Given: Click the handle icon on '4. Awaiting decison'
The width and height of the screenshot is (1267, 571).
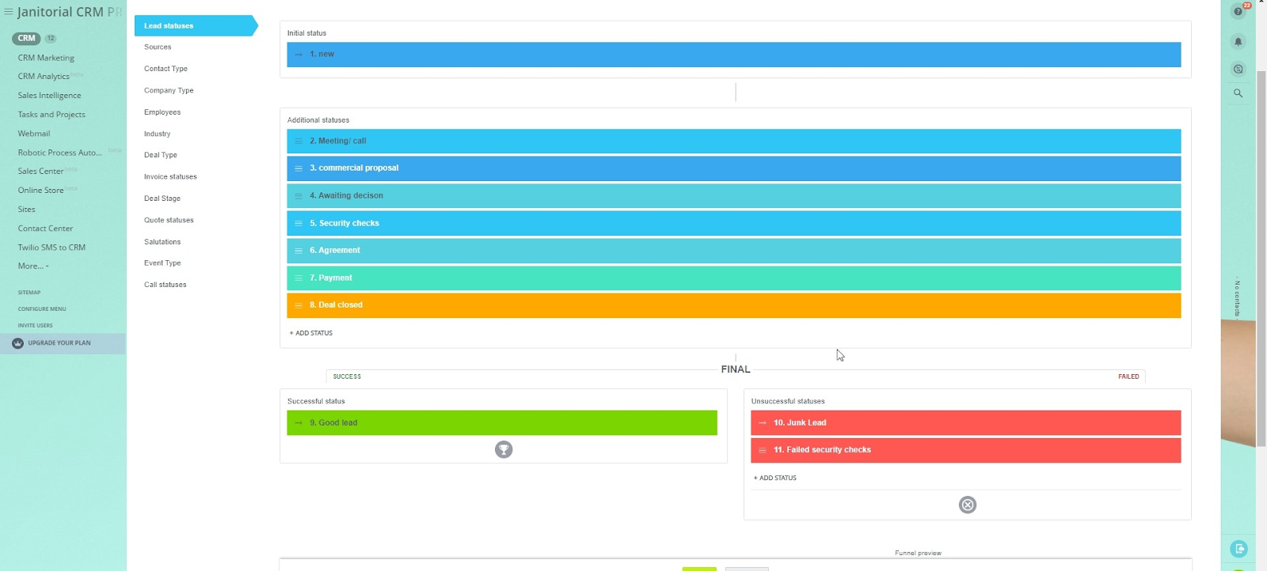Looking at the screenshot, I should coord(299,195).
